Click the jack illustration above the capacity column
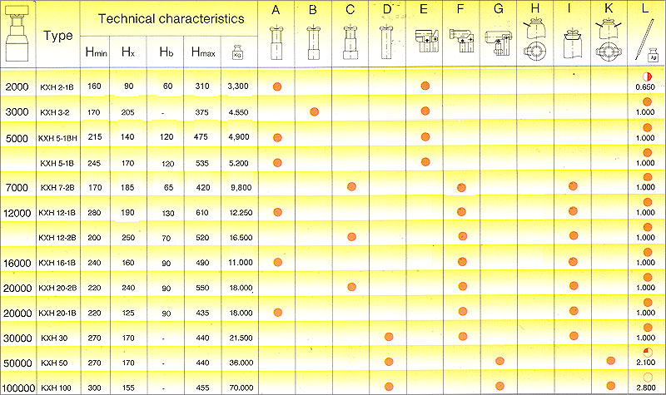The image size is (666, 395). [x=17, y=33]
